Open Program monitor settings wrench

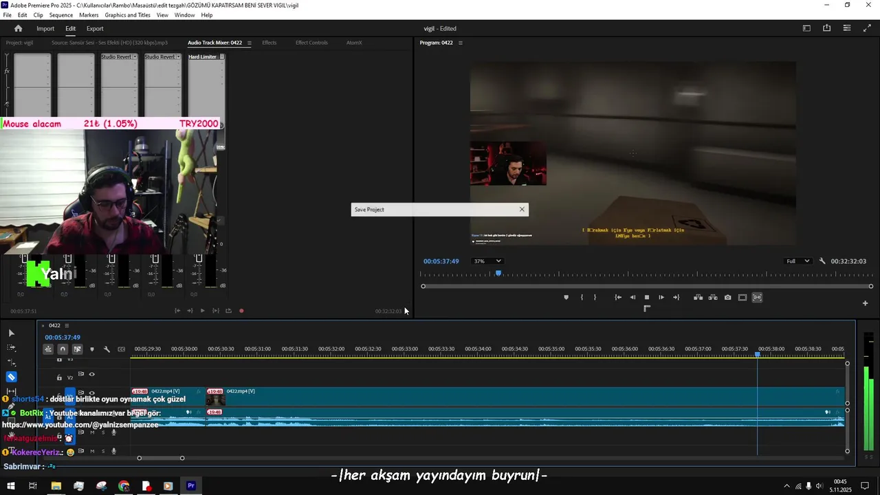[x=822, y=261]
